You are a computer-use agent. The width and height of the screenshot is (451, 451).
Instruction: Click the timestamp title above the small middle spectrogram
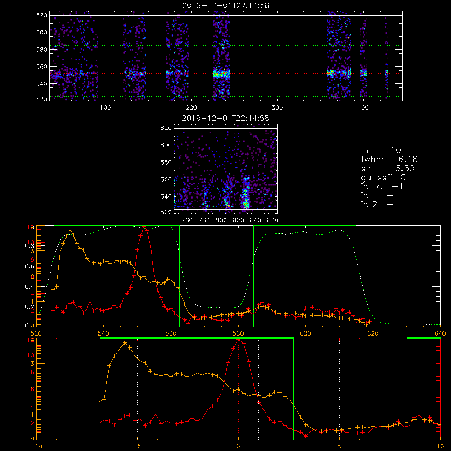coord(226,118)
